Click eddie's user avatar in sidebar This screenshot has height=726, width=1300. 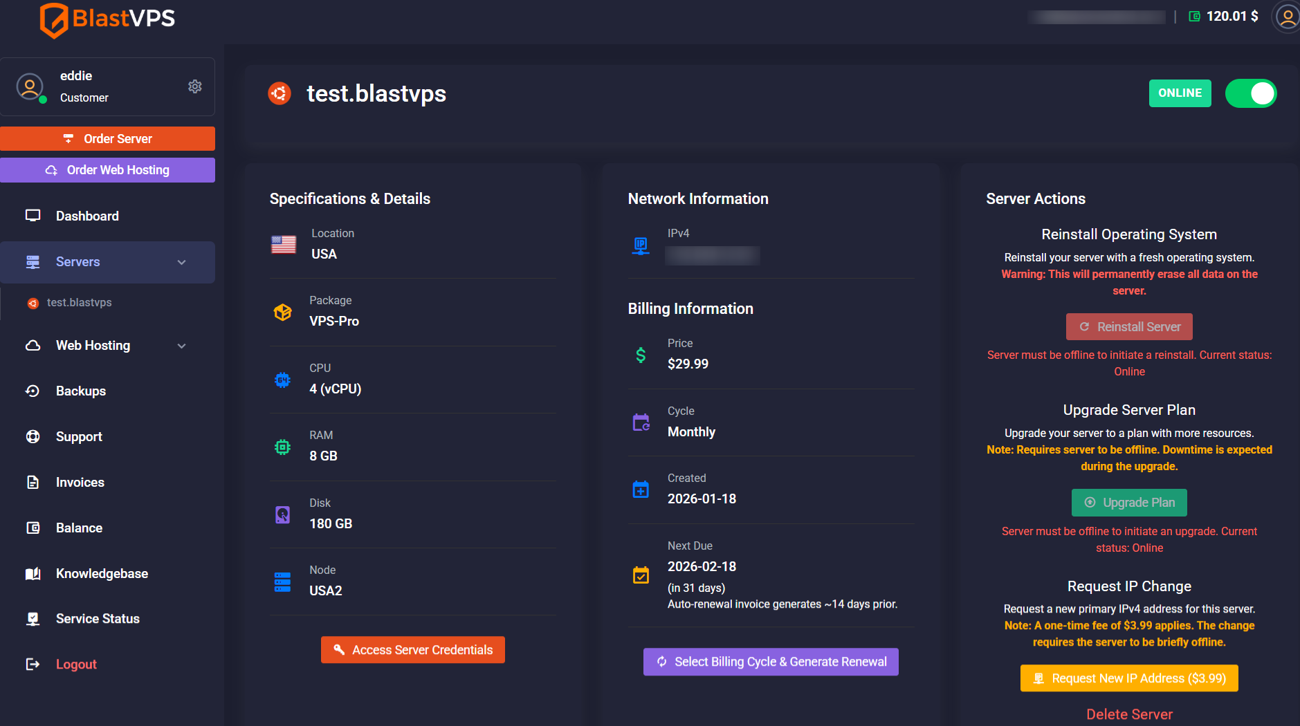pyautogui.click(x=30, y=87)
